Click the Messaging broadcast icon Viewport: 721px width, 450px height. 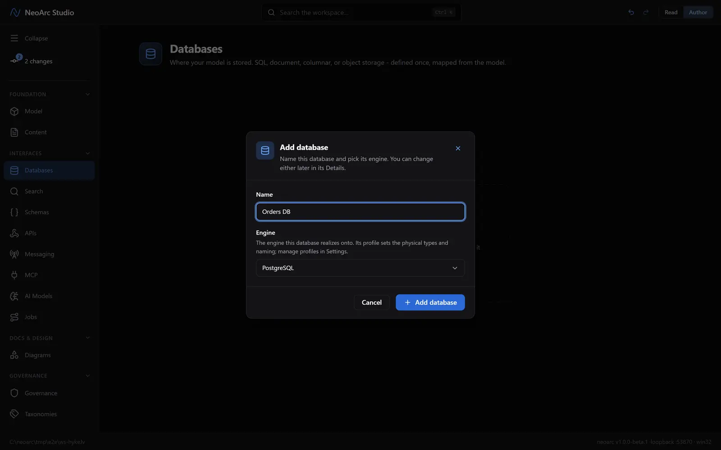(x=14, y=254)
